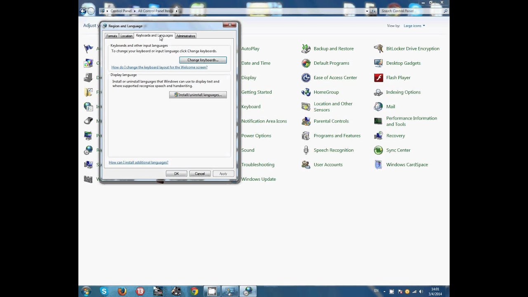Open the Flash Player icon

[x=378, y=78]
